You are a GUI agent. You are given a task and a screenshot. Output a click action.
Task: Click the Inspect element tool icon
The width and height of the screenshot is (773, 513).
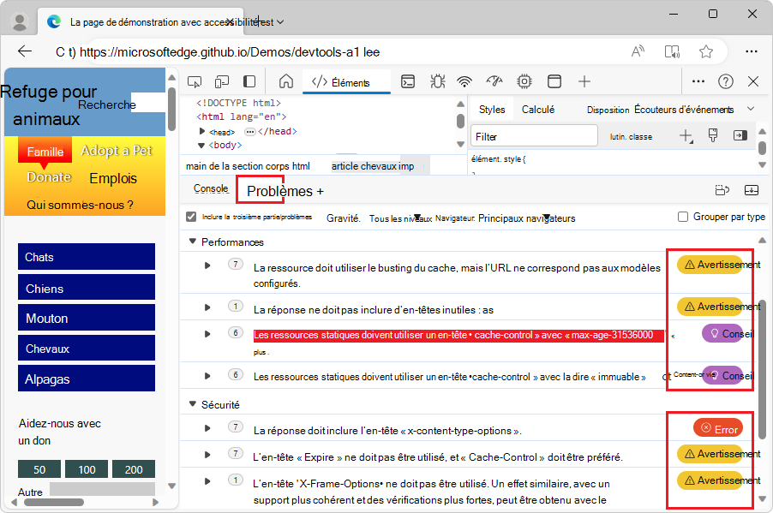click(195, 81)
